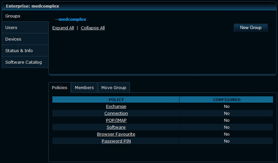The height and width of the screenshot is (163, 278).
Task: Open the POP/IMAP policy link
Action: click(116, 120)
